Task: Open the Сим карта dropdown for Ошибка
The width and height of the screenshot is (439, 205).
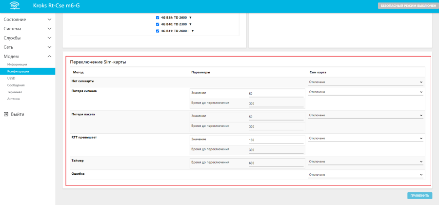Action: click(x=366, y=175)
